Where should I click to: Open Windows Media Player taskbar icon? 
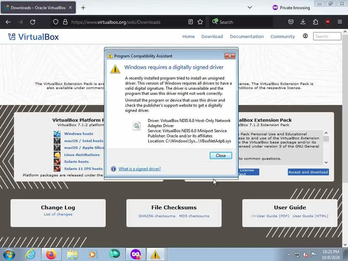tap(92, 254)
